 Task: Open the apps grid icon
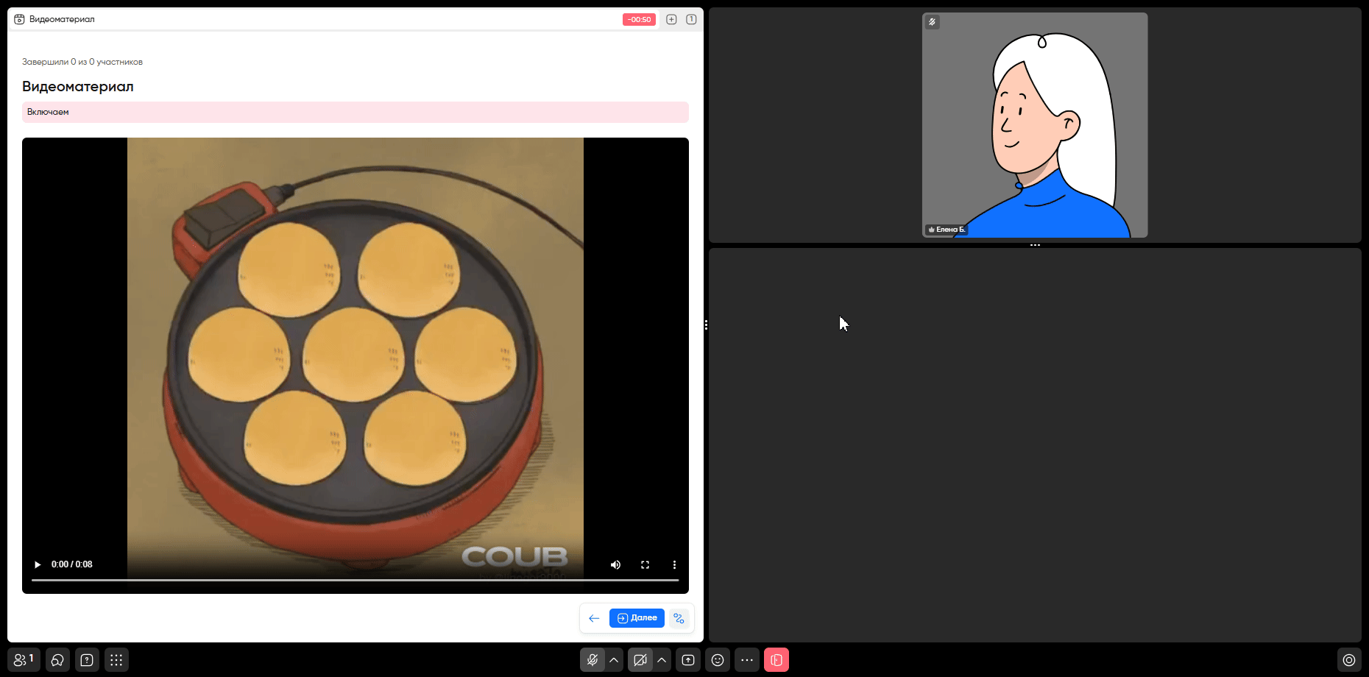point(116,660)
